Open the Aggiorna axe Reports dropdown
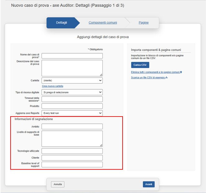Screen dimensions: 206x193 pos(72,113)
